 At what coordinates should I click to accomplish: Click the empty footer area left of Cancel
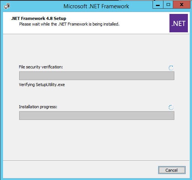point(80,170)
